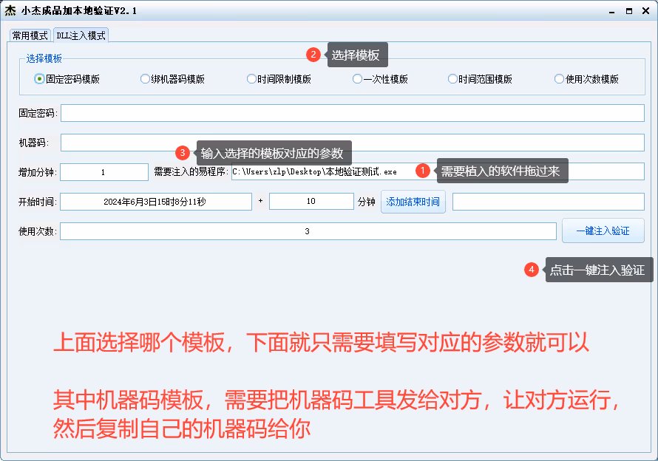The height and width of the screenshot is (461, 658).
Task: Click the 增加分钟 value field
Action: (104, 172)
